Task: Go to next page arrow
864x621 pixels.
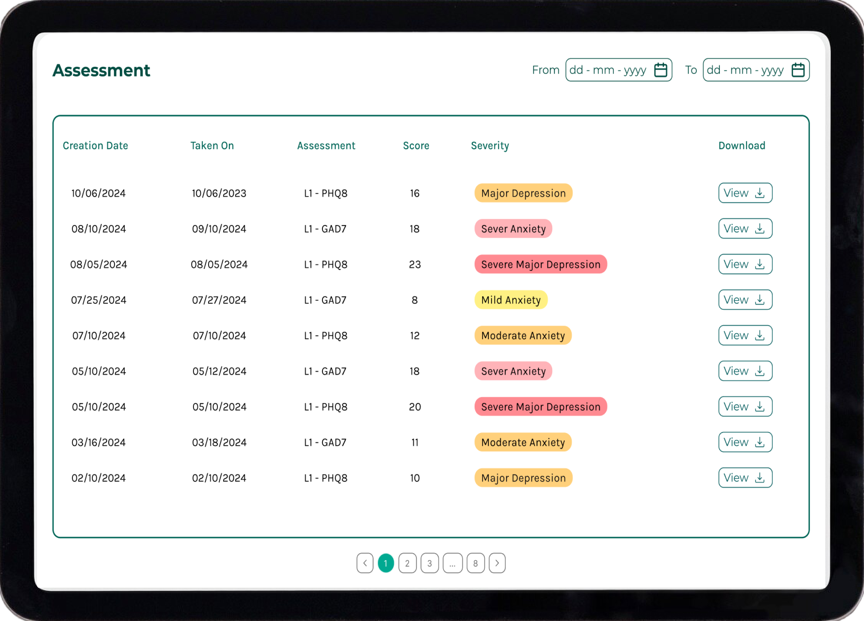Action: pyautogui.click(x=497, y=563)
